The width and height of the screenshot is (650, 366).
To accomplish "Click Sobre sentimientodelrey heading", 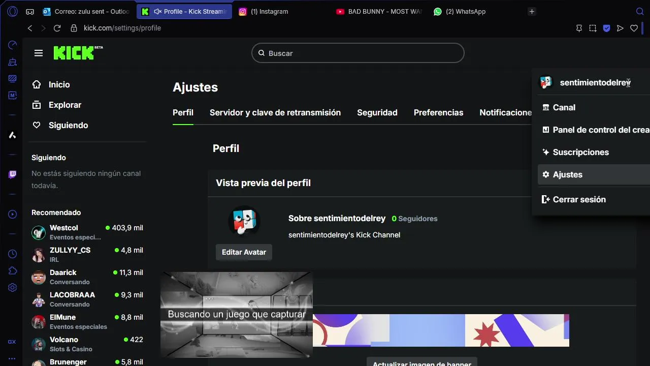I will (x=337, y=218).
